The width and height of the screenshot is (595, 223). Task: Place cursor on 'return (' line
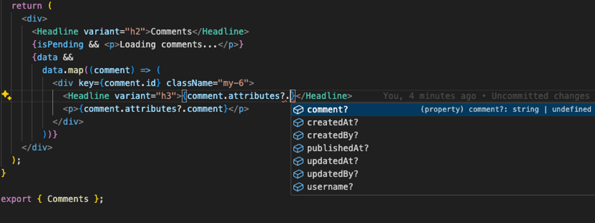[32, 6]
